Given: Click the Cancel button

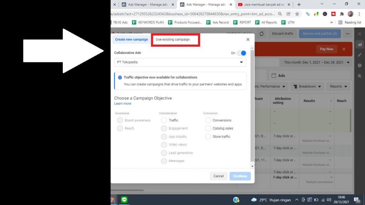Looking at the screenshot, I should 219,176.
